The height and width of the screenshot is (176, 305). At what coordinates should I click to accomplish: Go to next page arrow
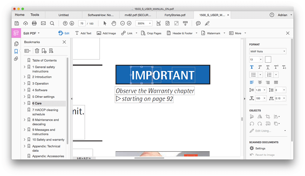tap(72, 23)
